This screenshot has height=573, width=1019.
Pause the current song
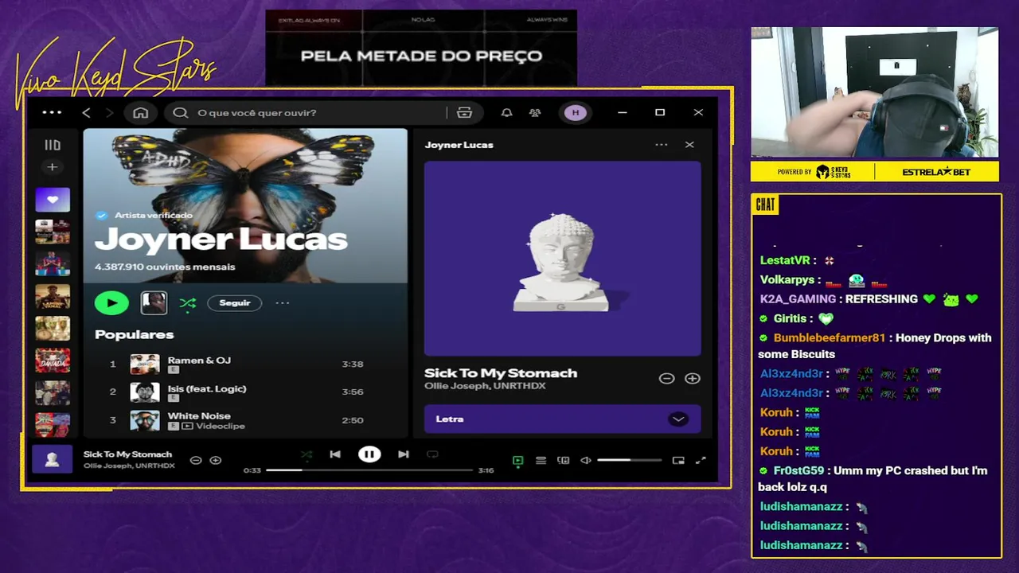tap(369, 454)
